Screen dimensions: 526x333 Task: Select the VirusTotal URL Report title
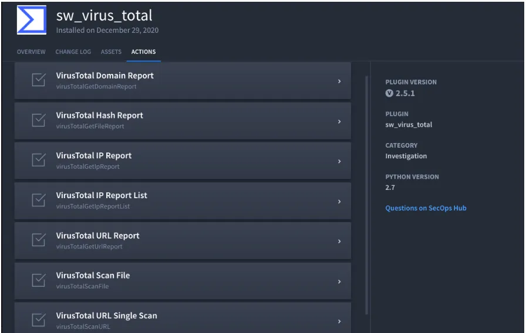[x=97, y=236]
